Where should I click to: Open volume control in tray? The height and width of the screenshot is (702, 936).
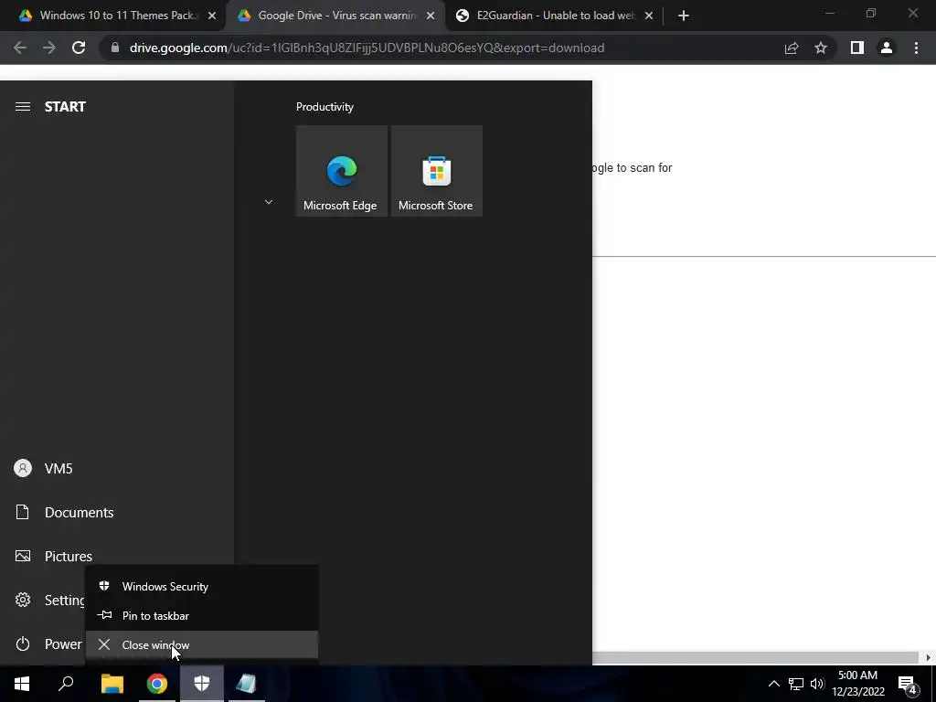click(x=817, y=684)
